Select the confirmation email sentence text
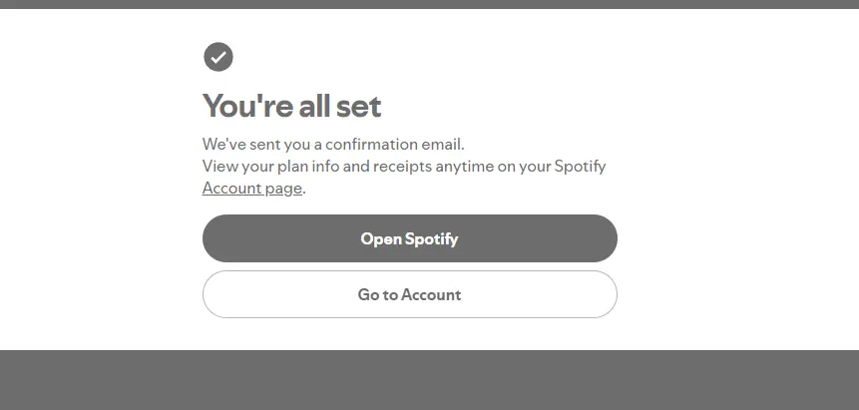 point(333,145)
